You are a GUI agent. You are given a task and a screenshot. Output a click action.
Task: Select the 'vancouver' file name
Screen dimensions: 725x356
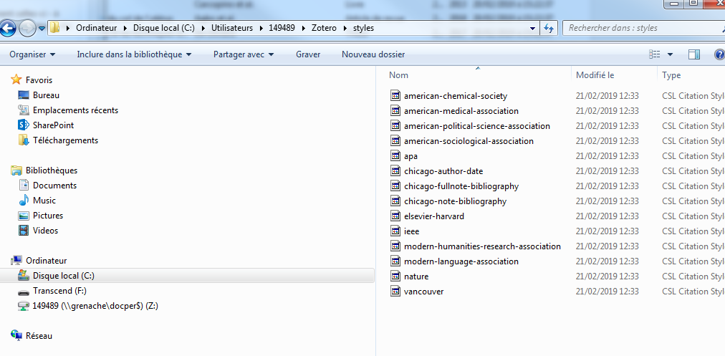tap(424, 292)
